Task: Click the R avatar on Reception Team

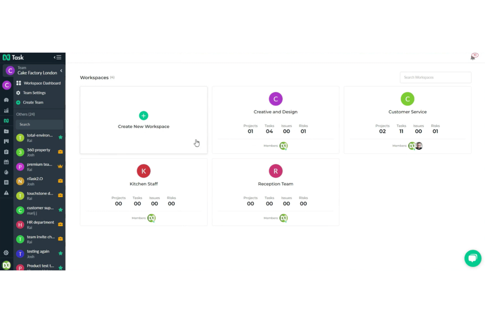Action: click(x=276, y=171)
